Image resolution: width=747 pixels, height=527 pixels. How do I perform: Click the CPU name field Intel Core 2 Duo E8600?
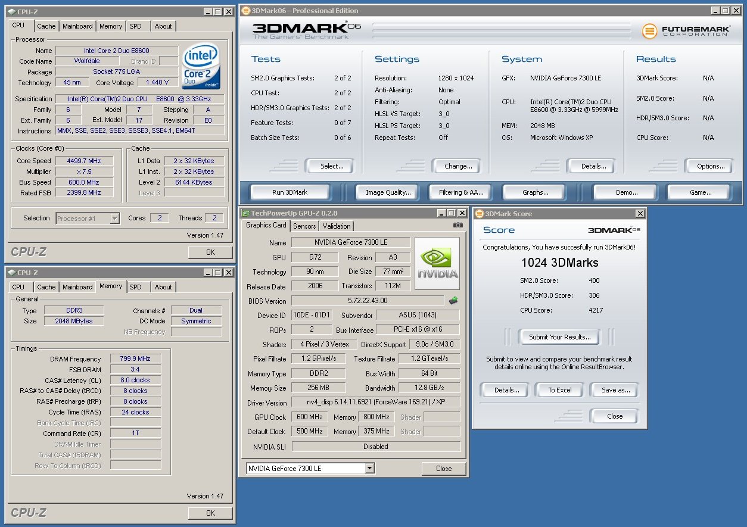(x=117, y=51)
